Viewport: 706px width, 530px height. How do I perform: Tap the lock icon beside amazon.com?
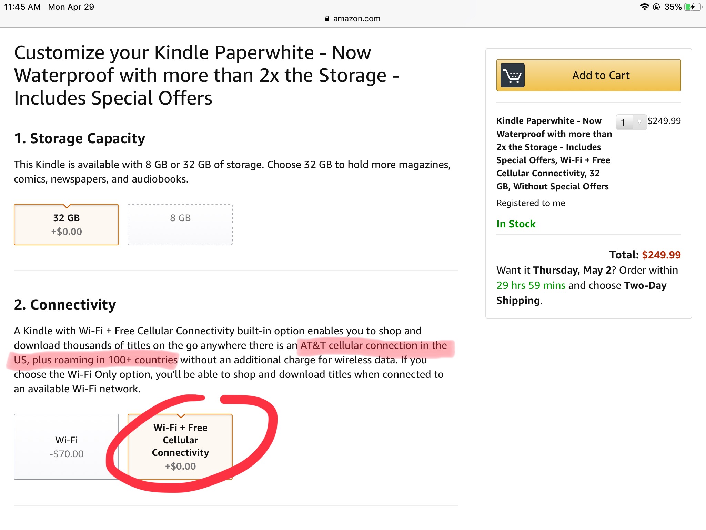click(x=327, y=19)
